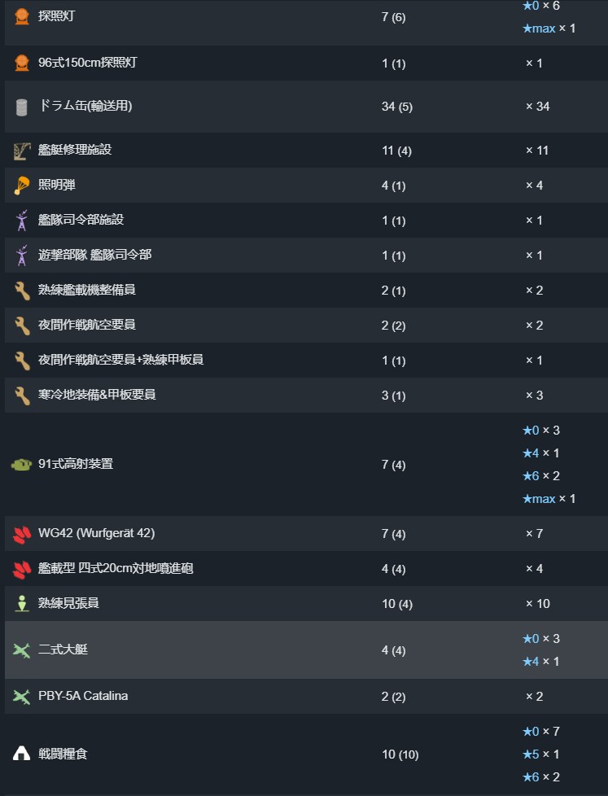Click 夜間作戦航空要員+熟練甲板員 equipment name

pos(120,359)
